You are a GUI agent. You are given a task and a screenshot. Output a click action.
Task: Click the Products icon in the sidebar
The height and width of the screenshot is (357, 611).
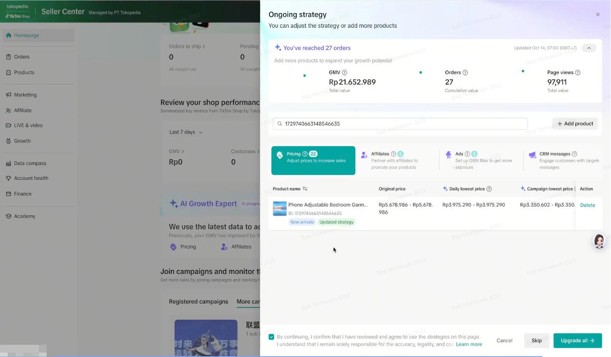[8, 72]
